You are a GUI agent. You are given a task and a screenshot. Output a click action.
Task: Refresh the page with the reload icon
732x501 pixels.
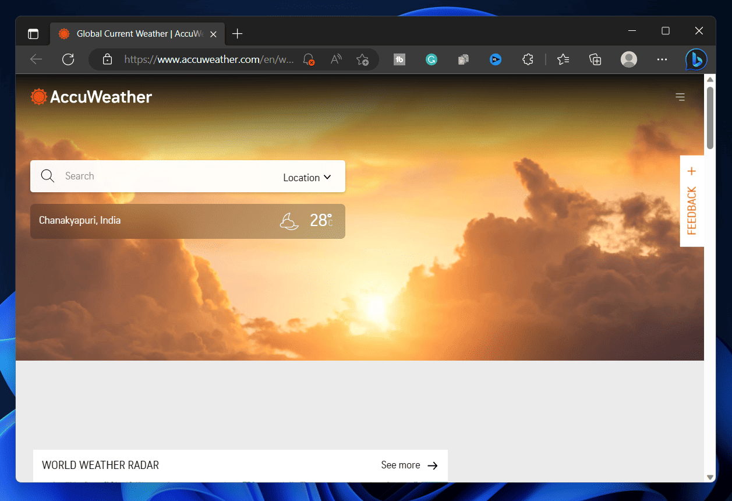[x=68, y=59]
